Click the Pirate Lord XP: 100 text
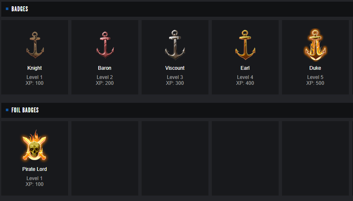This screenshot has width=353, height=201. [35, 184]
